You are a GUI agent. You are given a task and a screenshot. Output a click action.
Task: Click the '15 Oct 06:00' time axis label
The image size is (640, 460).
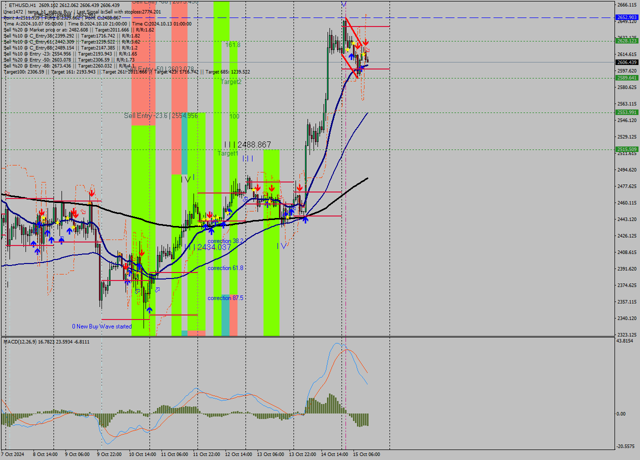(366, 454)
